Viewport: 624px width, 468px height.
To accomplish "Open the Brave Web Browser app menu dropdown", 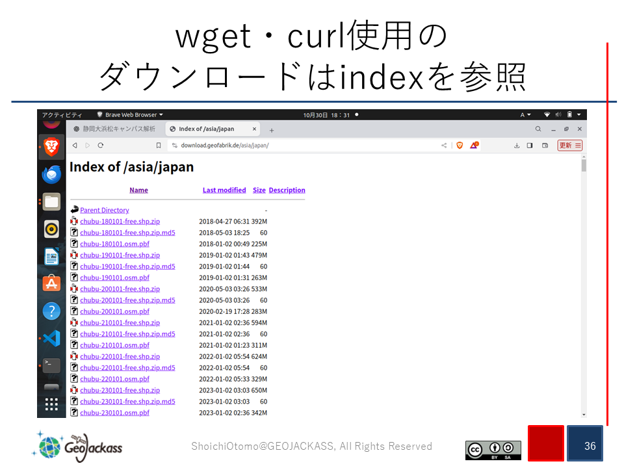I will 130,115.
